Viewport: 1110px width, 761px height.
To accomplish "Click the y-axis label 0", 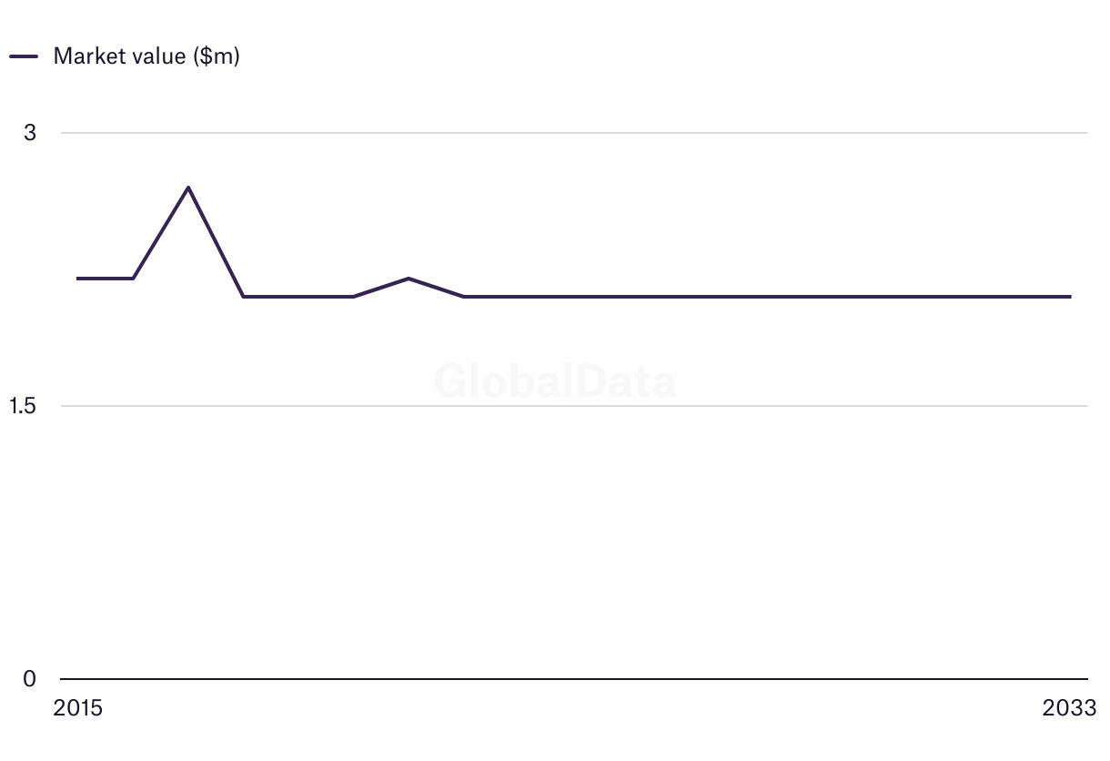I will (30, 679).
